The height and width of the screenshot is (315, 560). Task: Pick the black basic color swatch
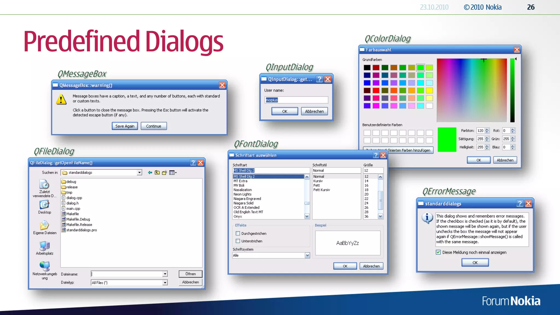coord(367,68)
